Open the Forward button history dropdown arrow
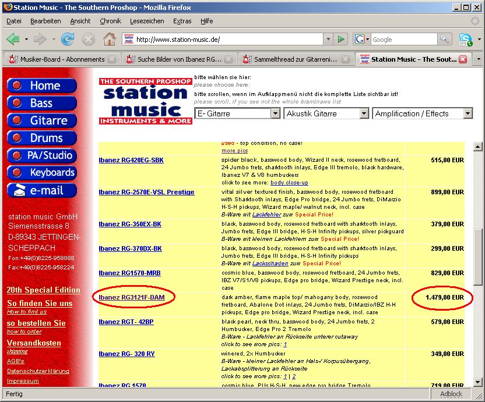 (54, 39)
